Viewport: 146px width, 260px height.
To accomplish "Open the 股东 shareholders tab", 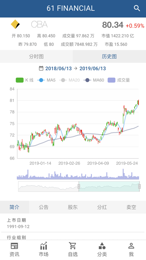I will coord(73,207).
